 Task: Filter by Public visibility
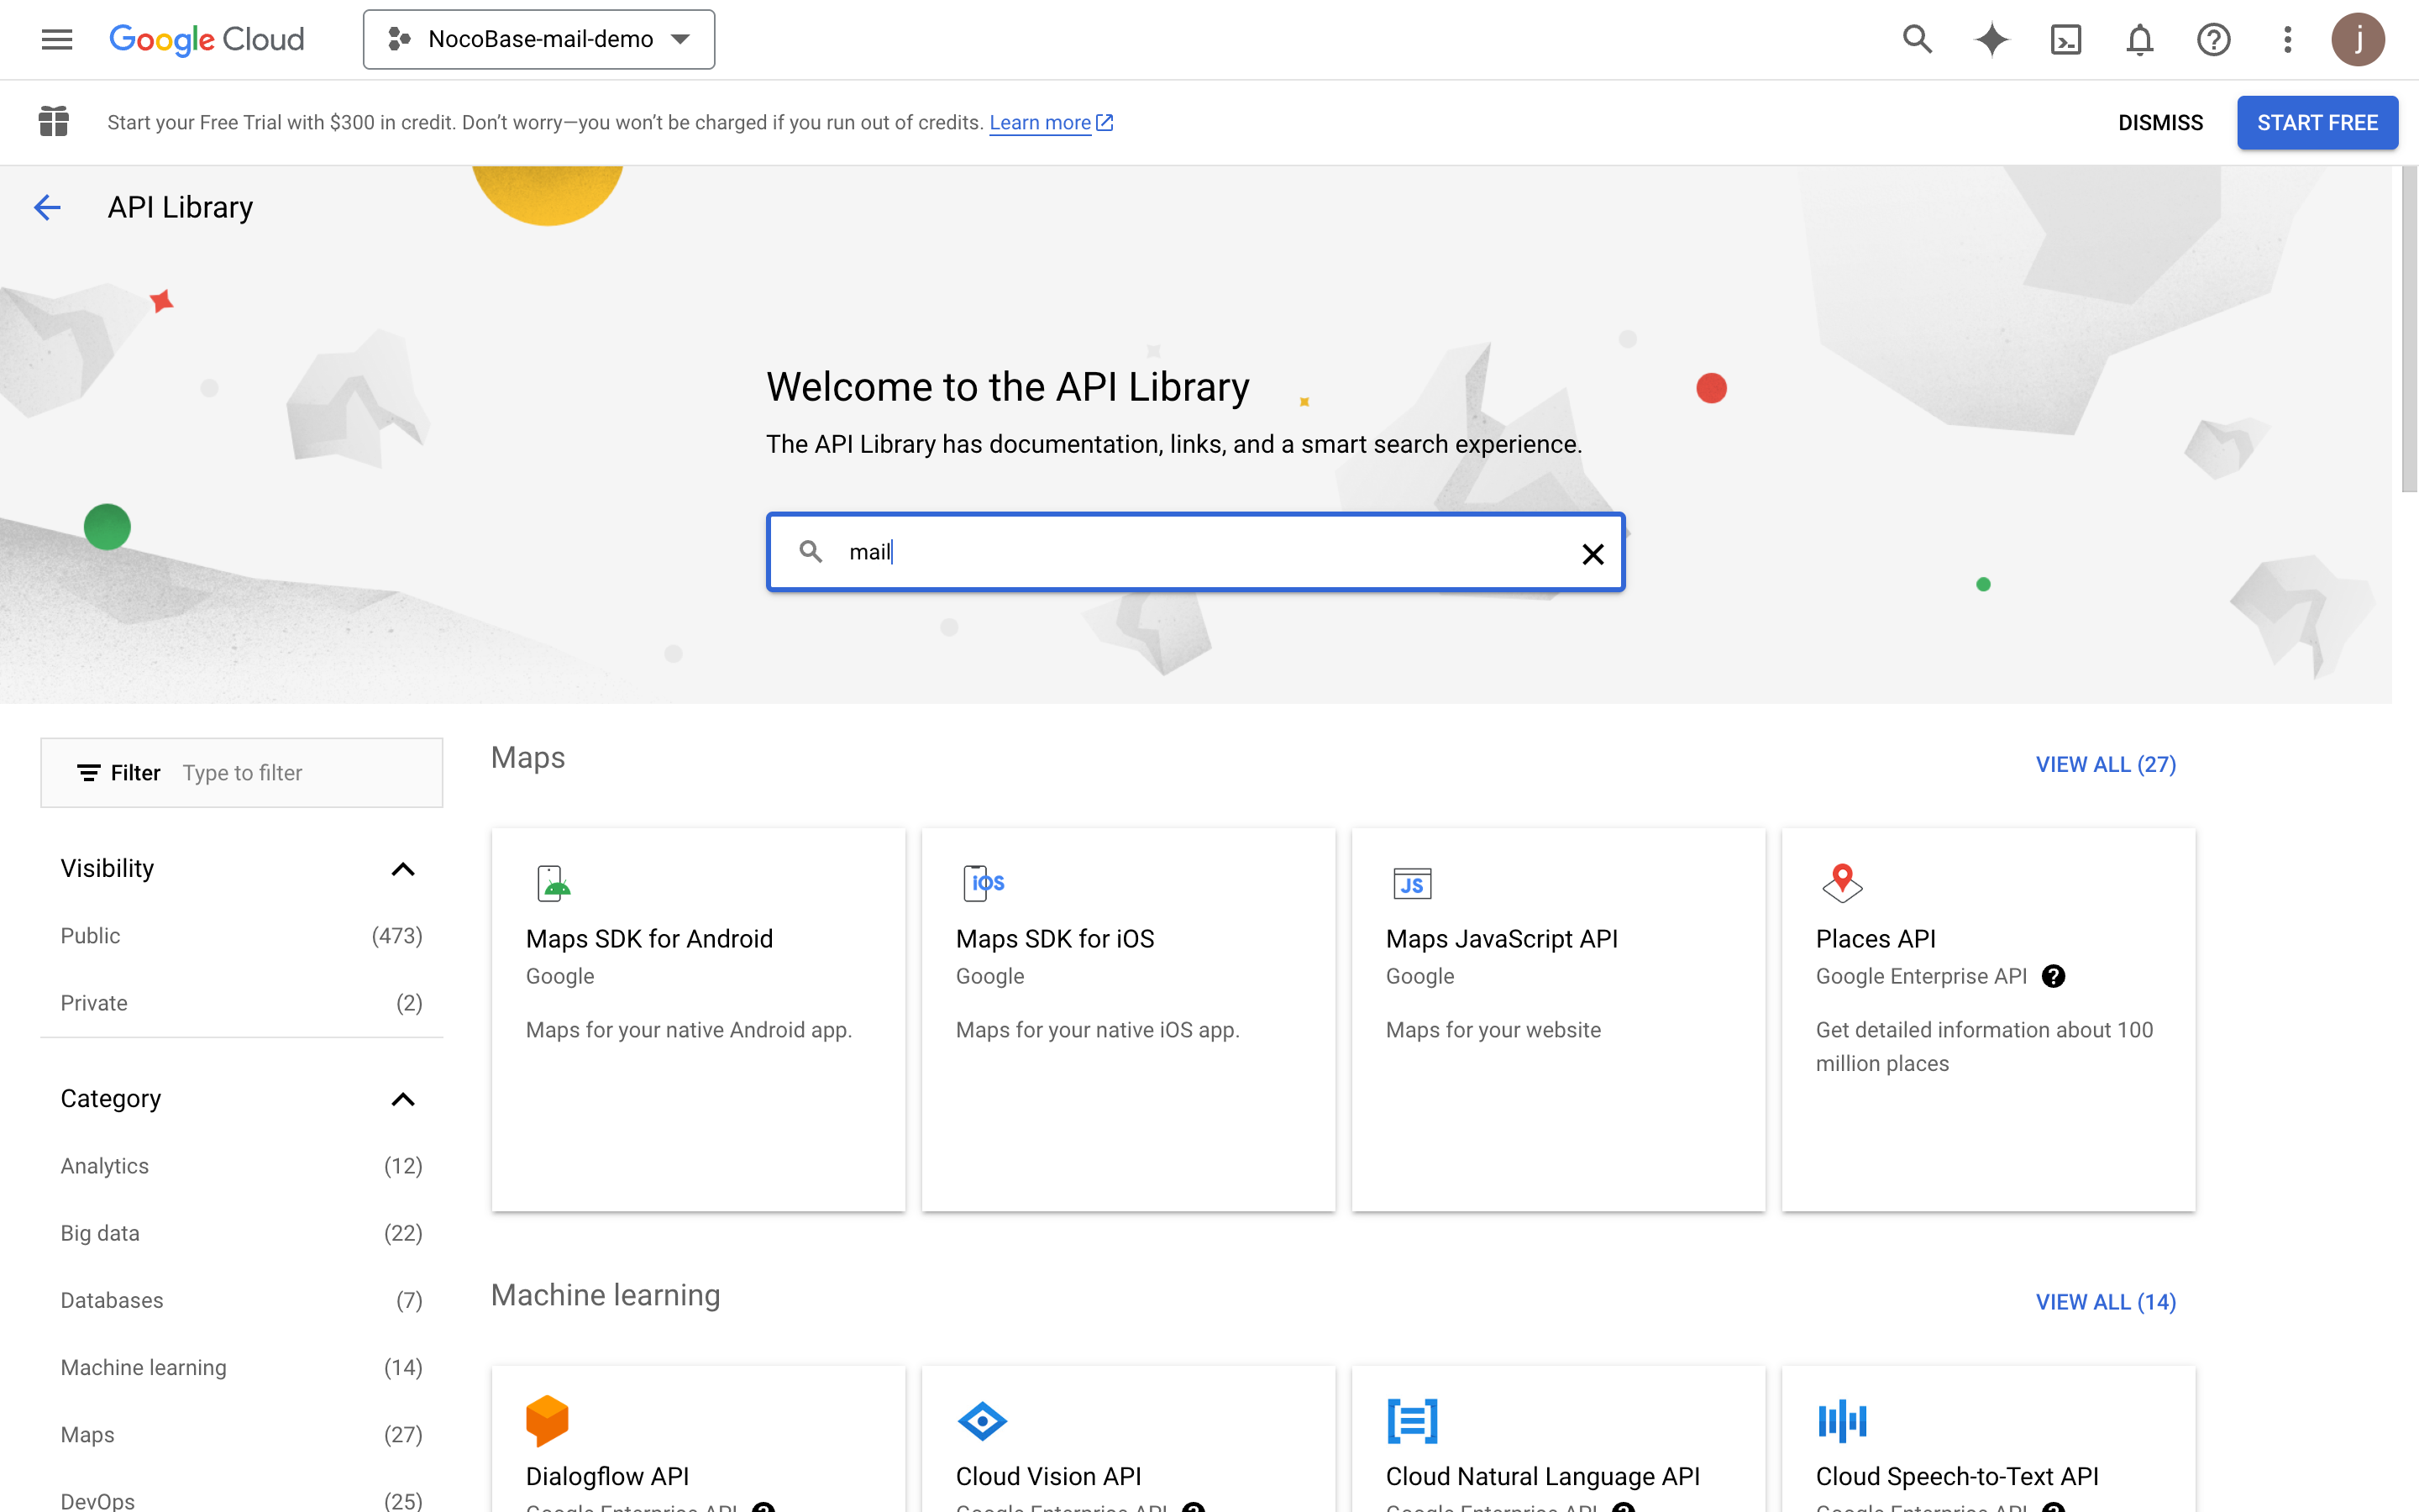pos(90,935)
